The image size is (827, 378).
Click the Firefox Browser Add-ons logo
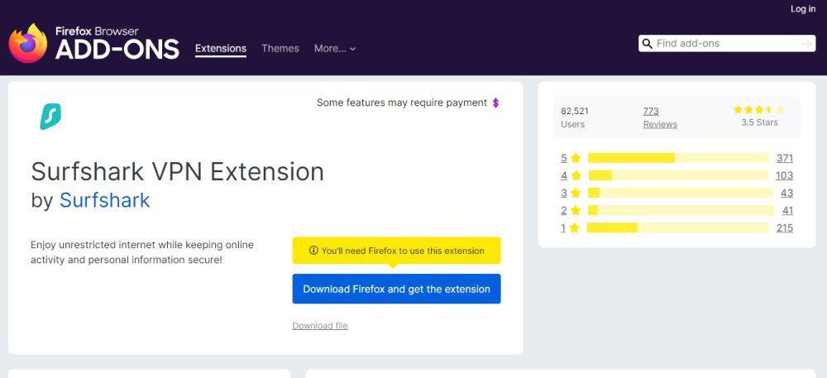(x=94, y=43)
